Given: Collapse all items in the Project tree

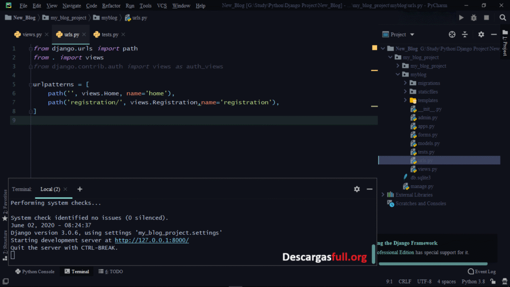Looking at the screenshot, I should pos(465,34).
